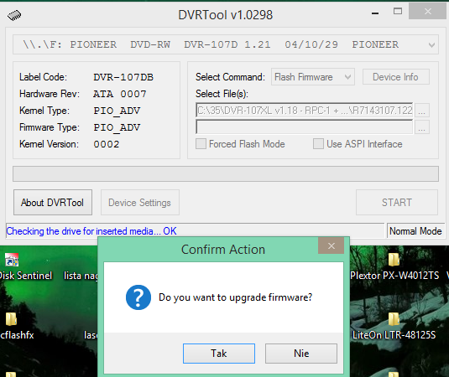The width and height of the screenshot is (449, 377).
Task: Click the question mark icon in dialog
Action: (x=138, y=297)
